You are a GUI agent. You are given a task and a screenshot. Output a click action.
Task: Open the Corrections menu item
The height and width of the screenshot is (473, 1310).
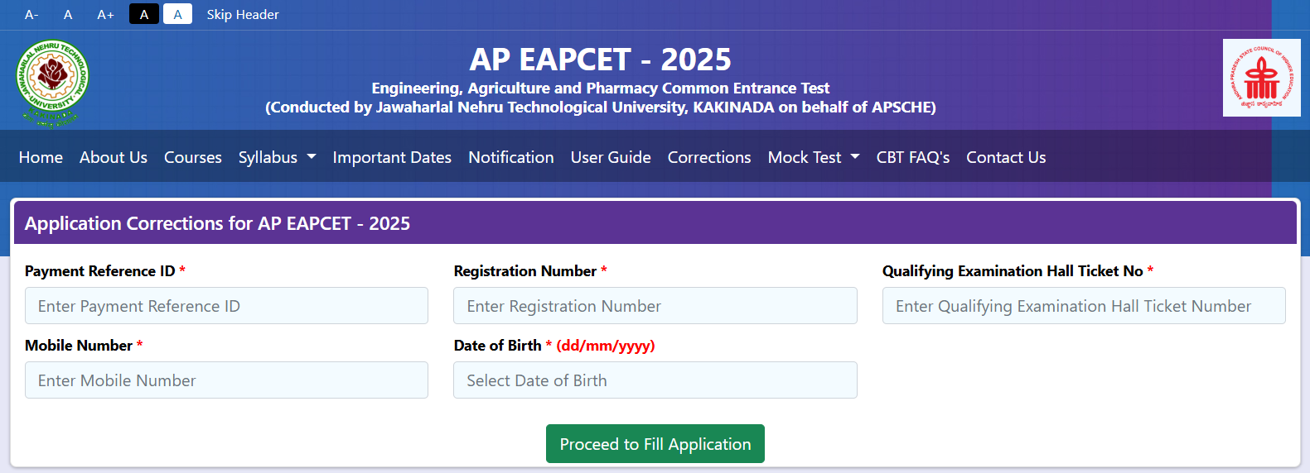(709, 157)
